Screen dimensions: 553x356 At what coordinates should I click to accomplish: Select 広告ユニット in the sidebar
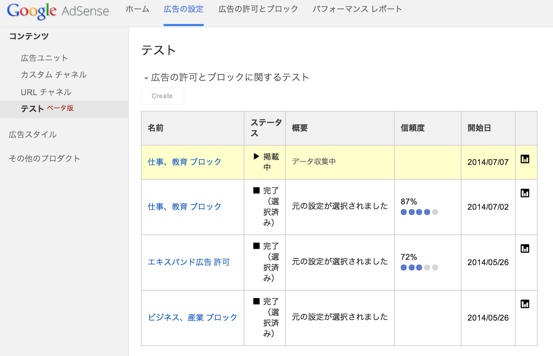(44, 58)
